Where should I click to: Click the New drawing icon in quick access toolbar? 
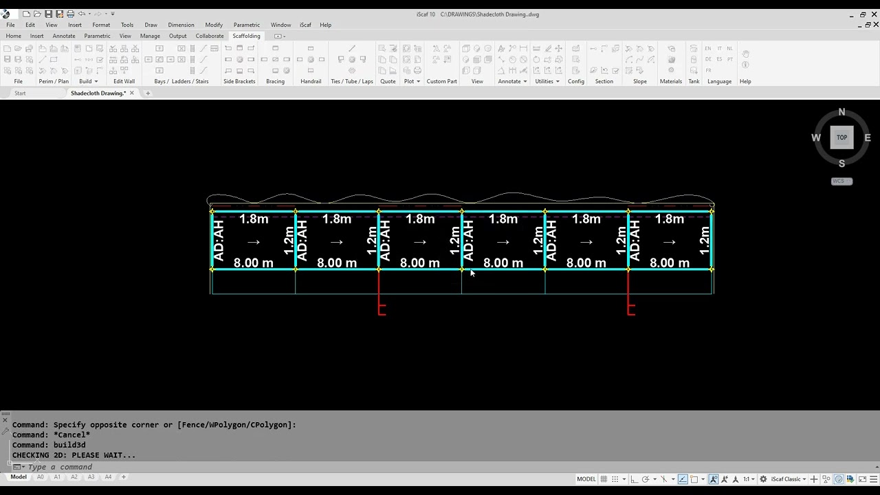[x=26, y=14]
